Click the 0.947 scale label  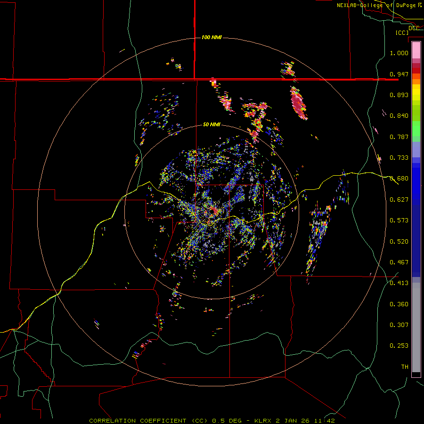[399, 74]
